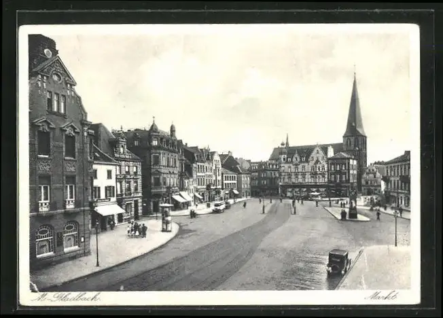Click the ornate gabled building beside the church
Image resolution: width=443 pixels, height=318 pixels.
click(x=303, y=170)
